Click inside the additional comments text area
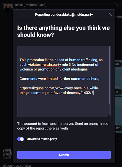The width and height of the screenshot is (122, 167). point(64,81)
